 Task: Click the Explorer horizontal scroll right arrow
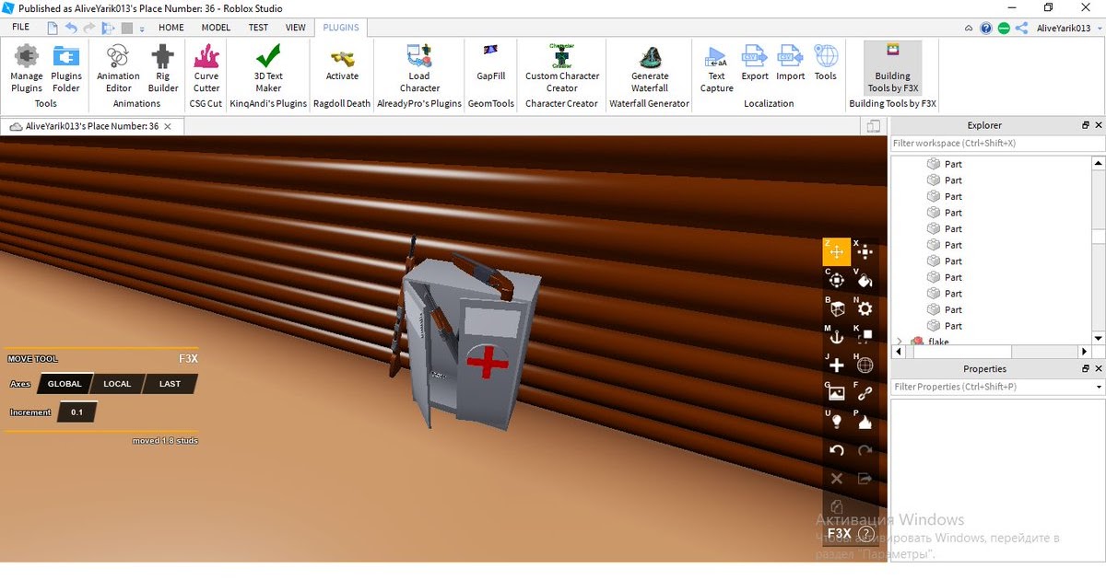(x=1085, y=352)
